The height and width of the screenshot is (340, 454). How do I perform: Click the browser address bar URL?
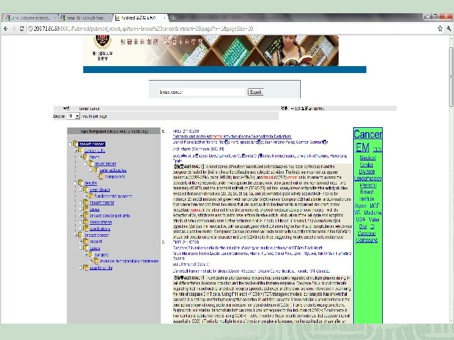point(144,28)
